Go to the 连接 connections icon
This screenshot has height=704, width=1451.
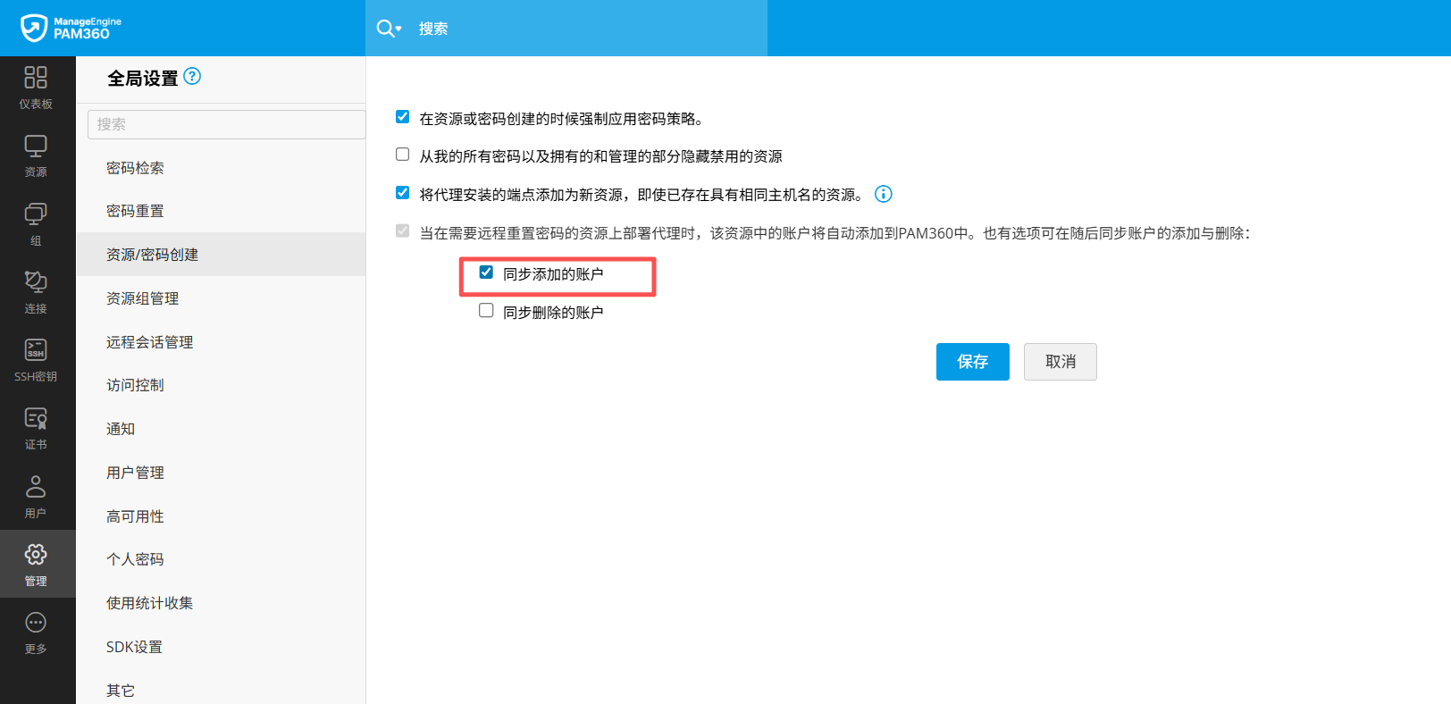36,293
